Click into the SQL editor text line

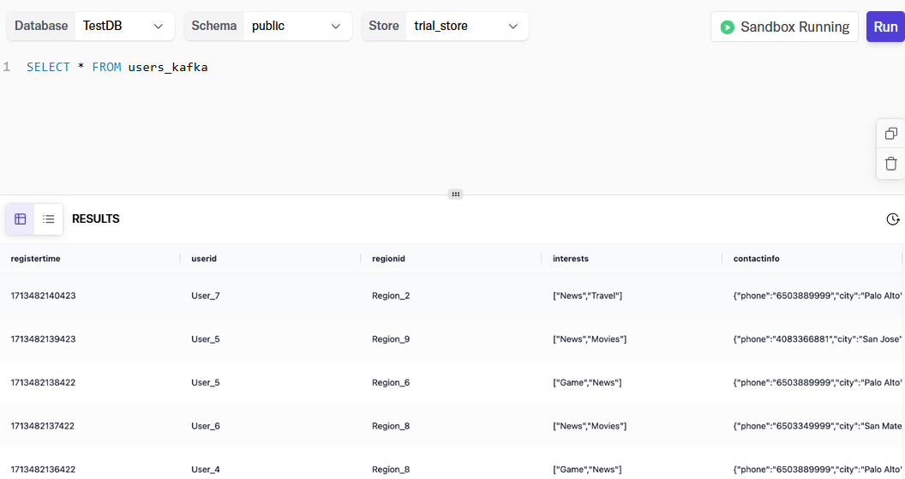[x=117, y=67]
